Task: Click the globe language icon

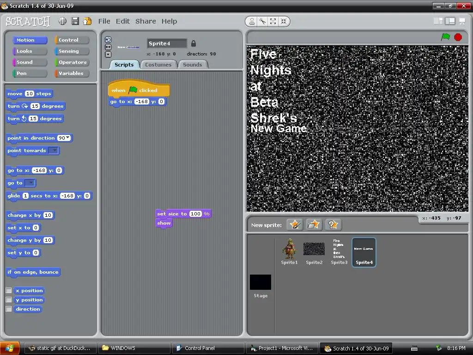Action: pos(62,21)
